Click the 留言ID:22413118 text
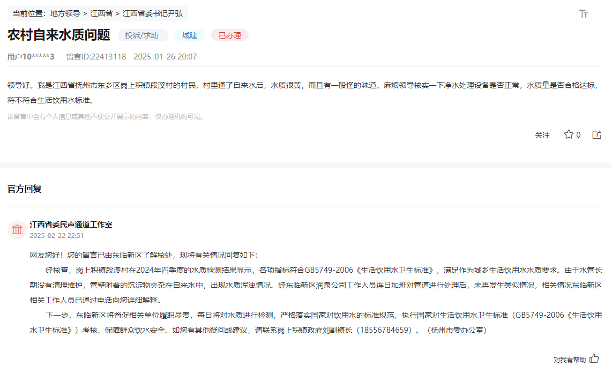Viewport: 612px width, 374px height. tap(96, 56)
